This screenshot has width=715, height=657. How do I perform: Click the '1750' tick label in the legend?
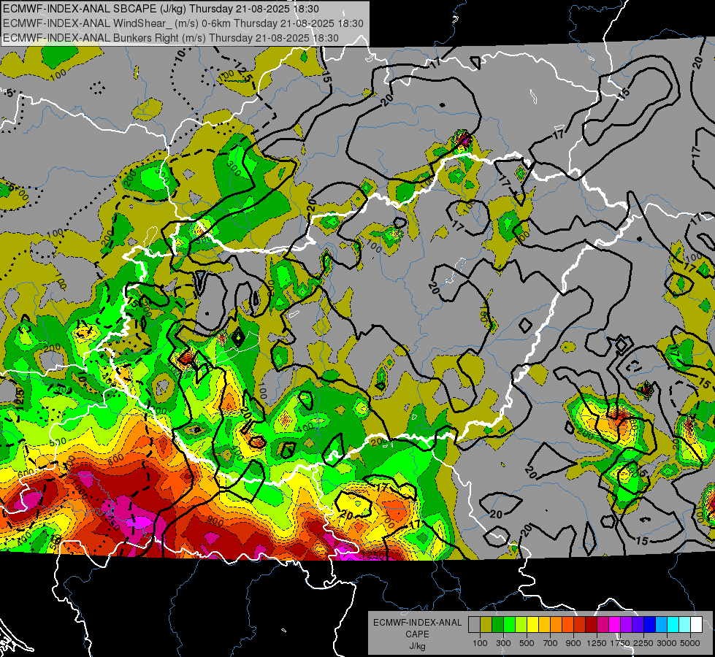pyautogui.click(x=620, y=643)
